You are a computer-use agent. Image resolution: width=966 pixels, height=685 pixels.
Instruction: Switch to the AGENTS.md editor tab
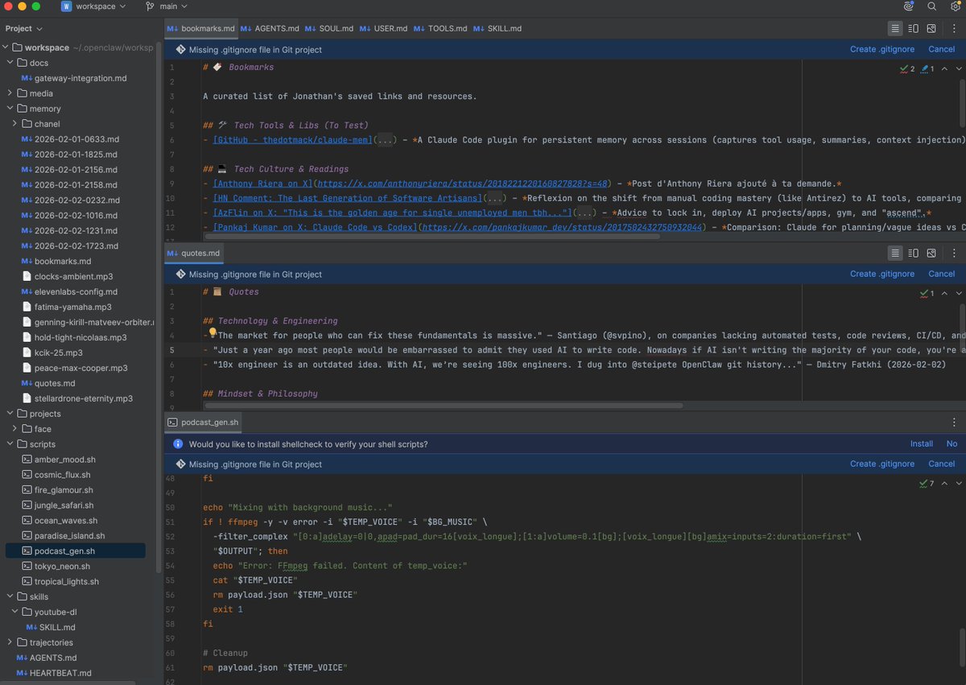(x=272, y=28)
